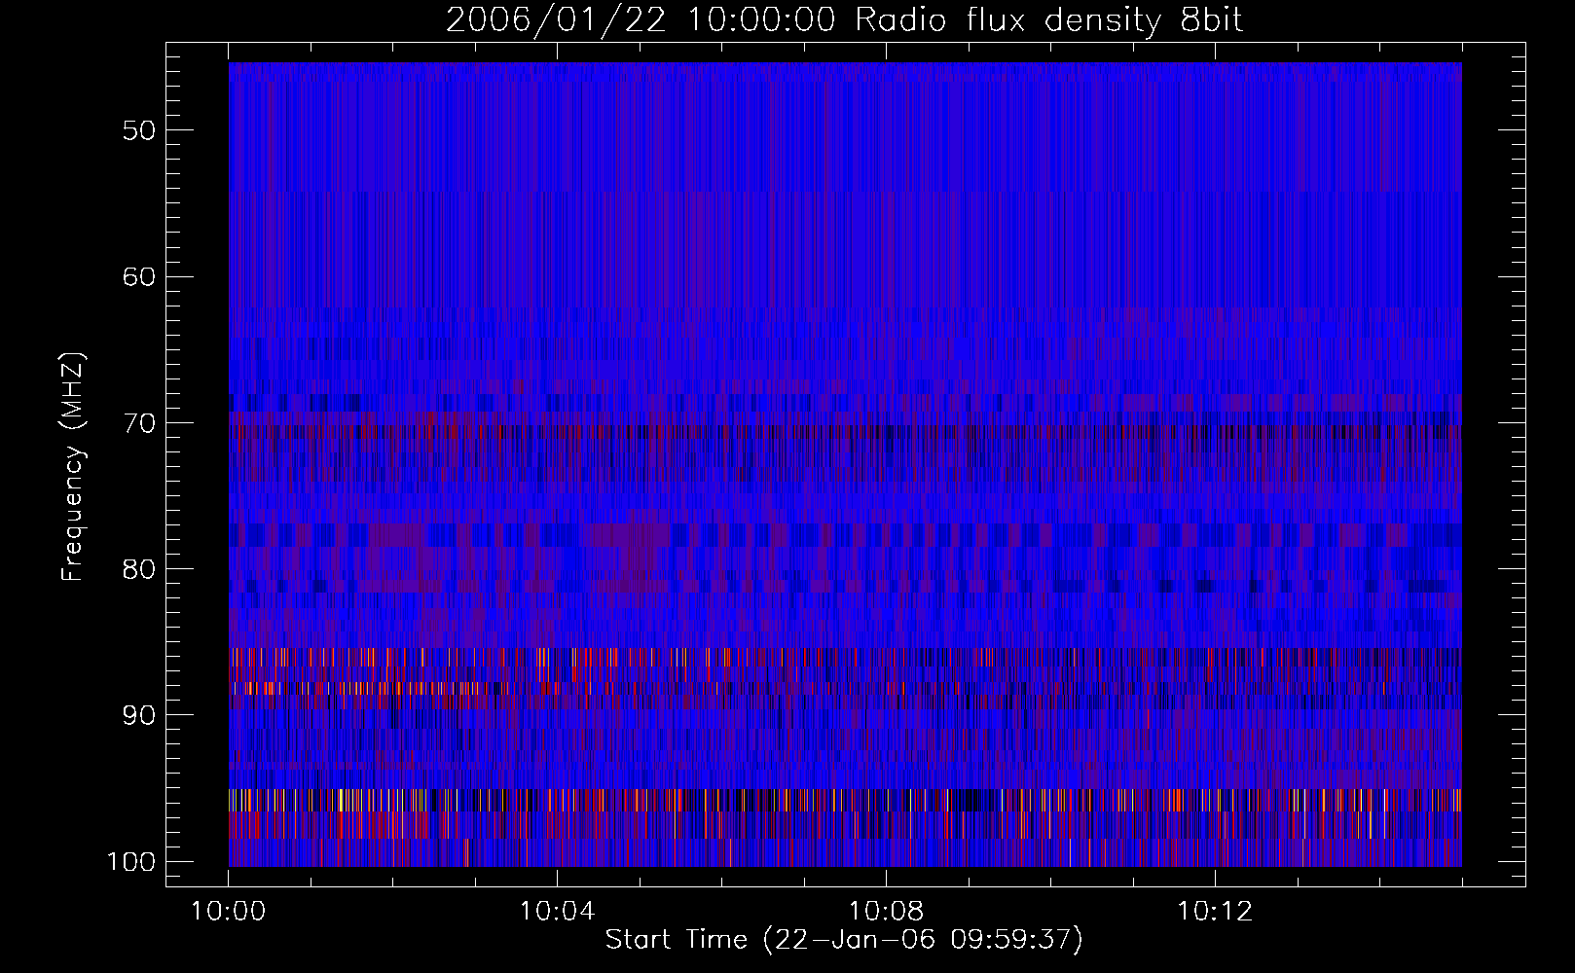Select the 80 frequency tick label
The image size is (1575, 973).
139,569
